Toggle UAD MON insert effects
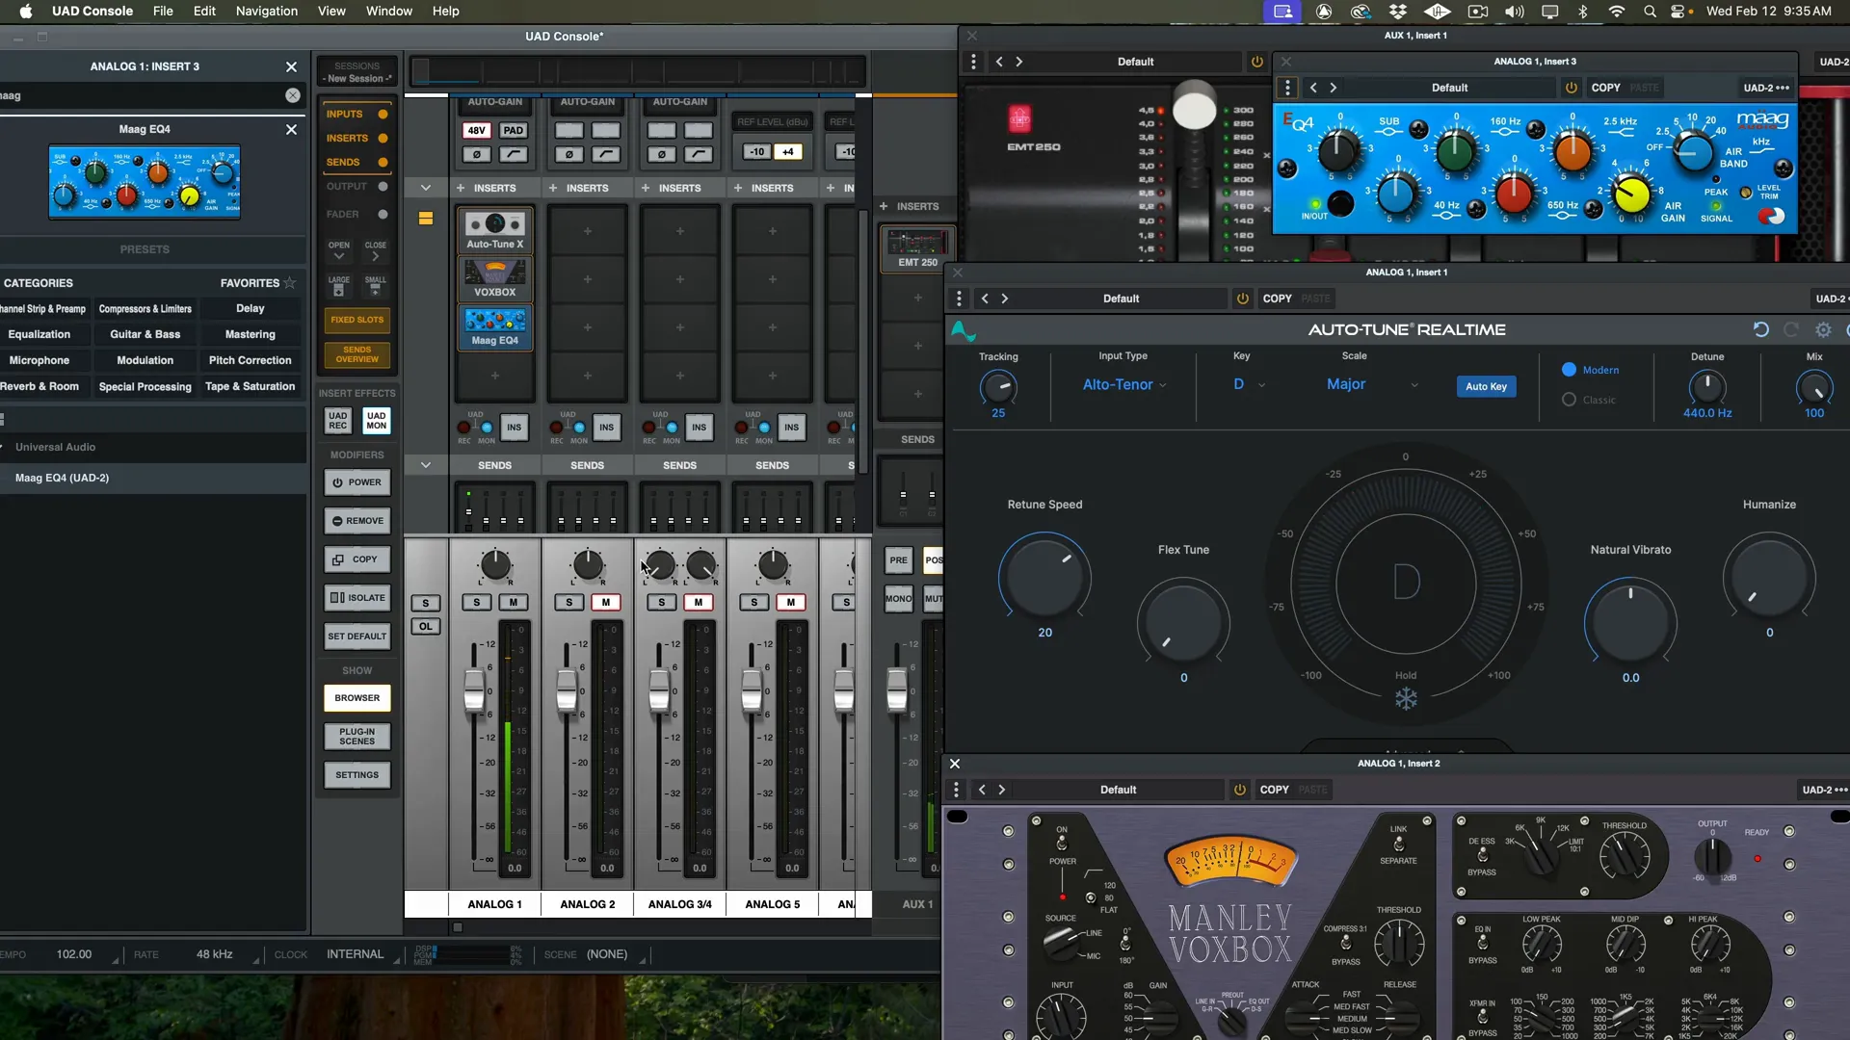 coord(376,421)
